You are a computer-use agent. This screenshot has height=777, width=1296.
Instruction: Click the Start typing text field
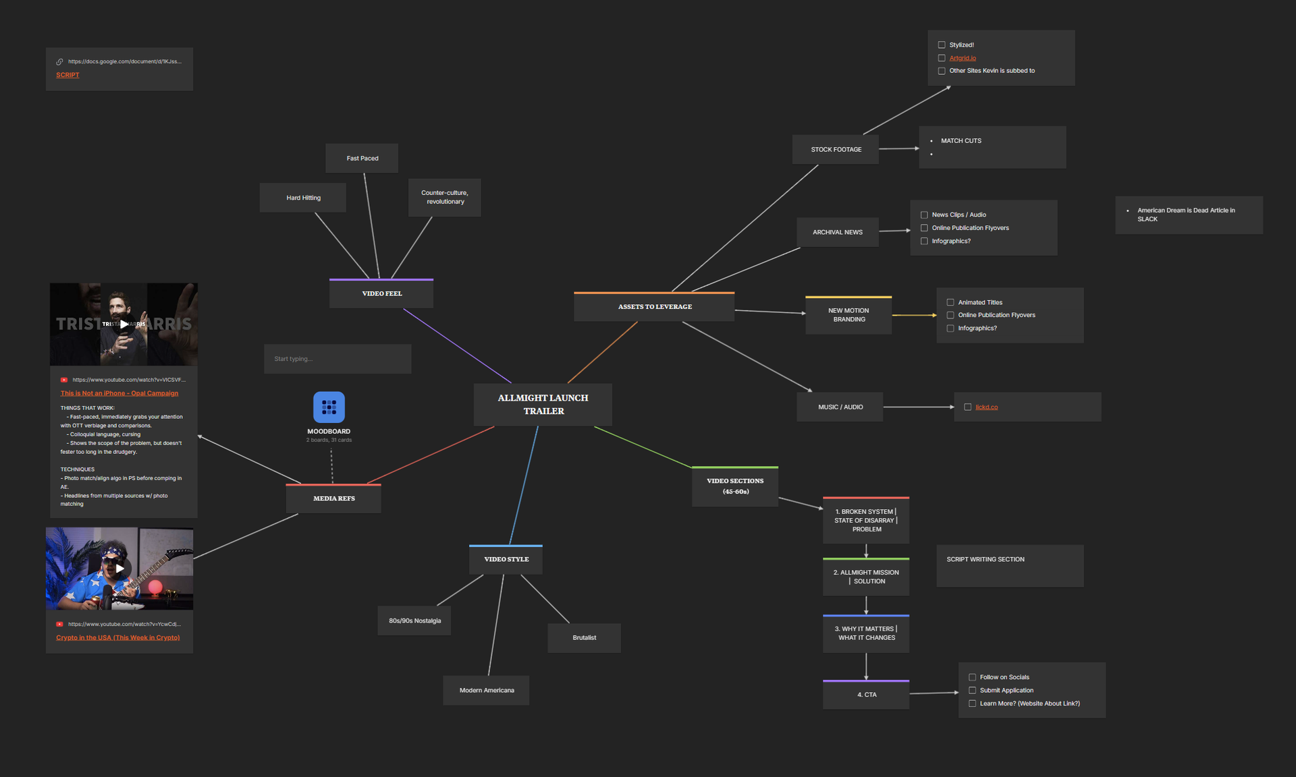coord(337,358)
